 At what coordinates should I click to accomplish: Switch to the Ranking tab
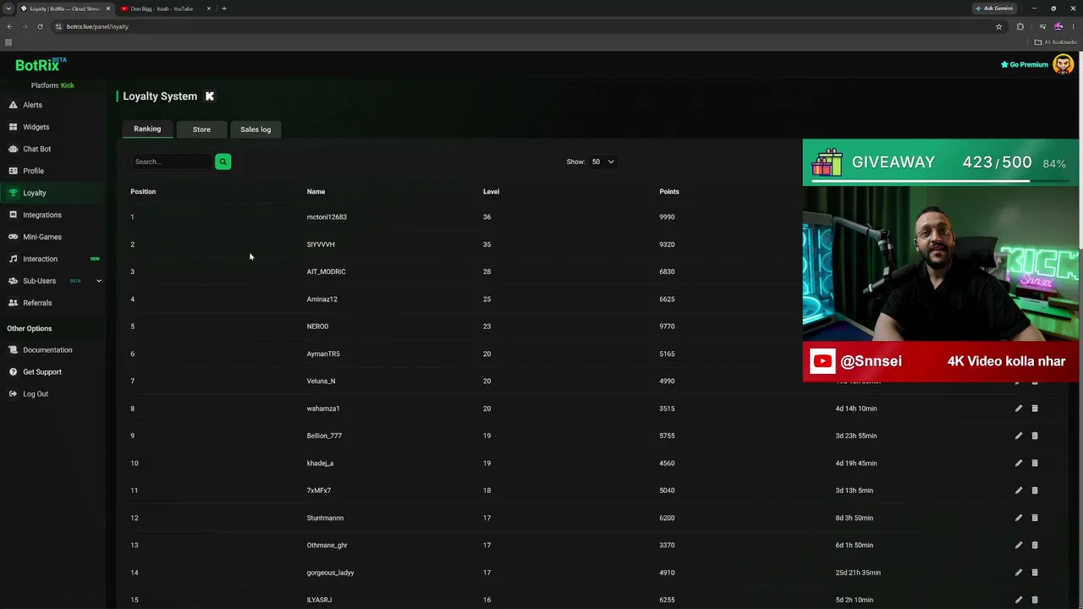(x=147, y=129)
